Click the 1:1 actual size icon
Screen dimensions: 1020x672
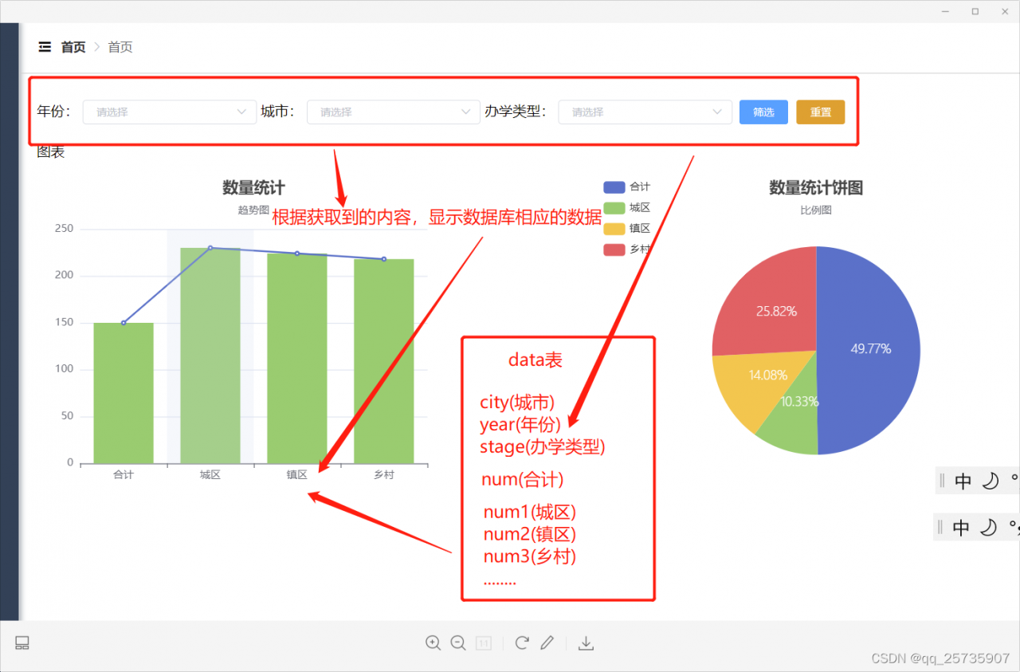click(484, 643)
